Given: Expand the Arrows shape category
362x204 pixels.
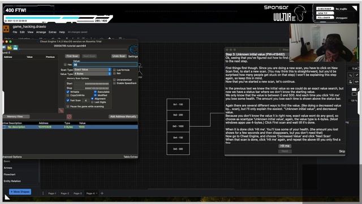Looking at the screenshot, I should tap(8, 168).
